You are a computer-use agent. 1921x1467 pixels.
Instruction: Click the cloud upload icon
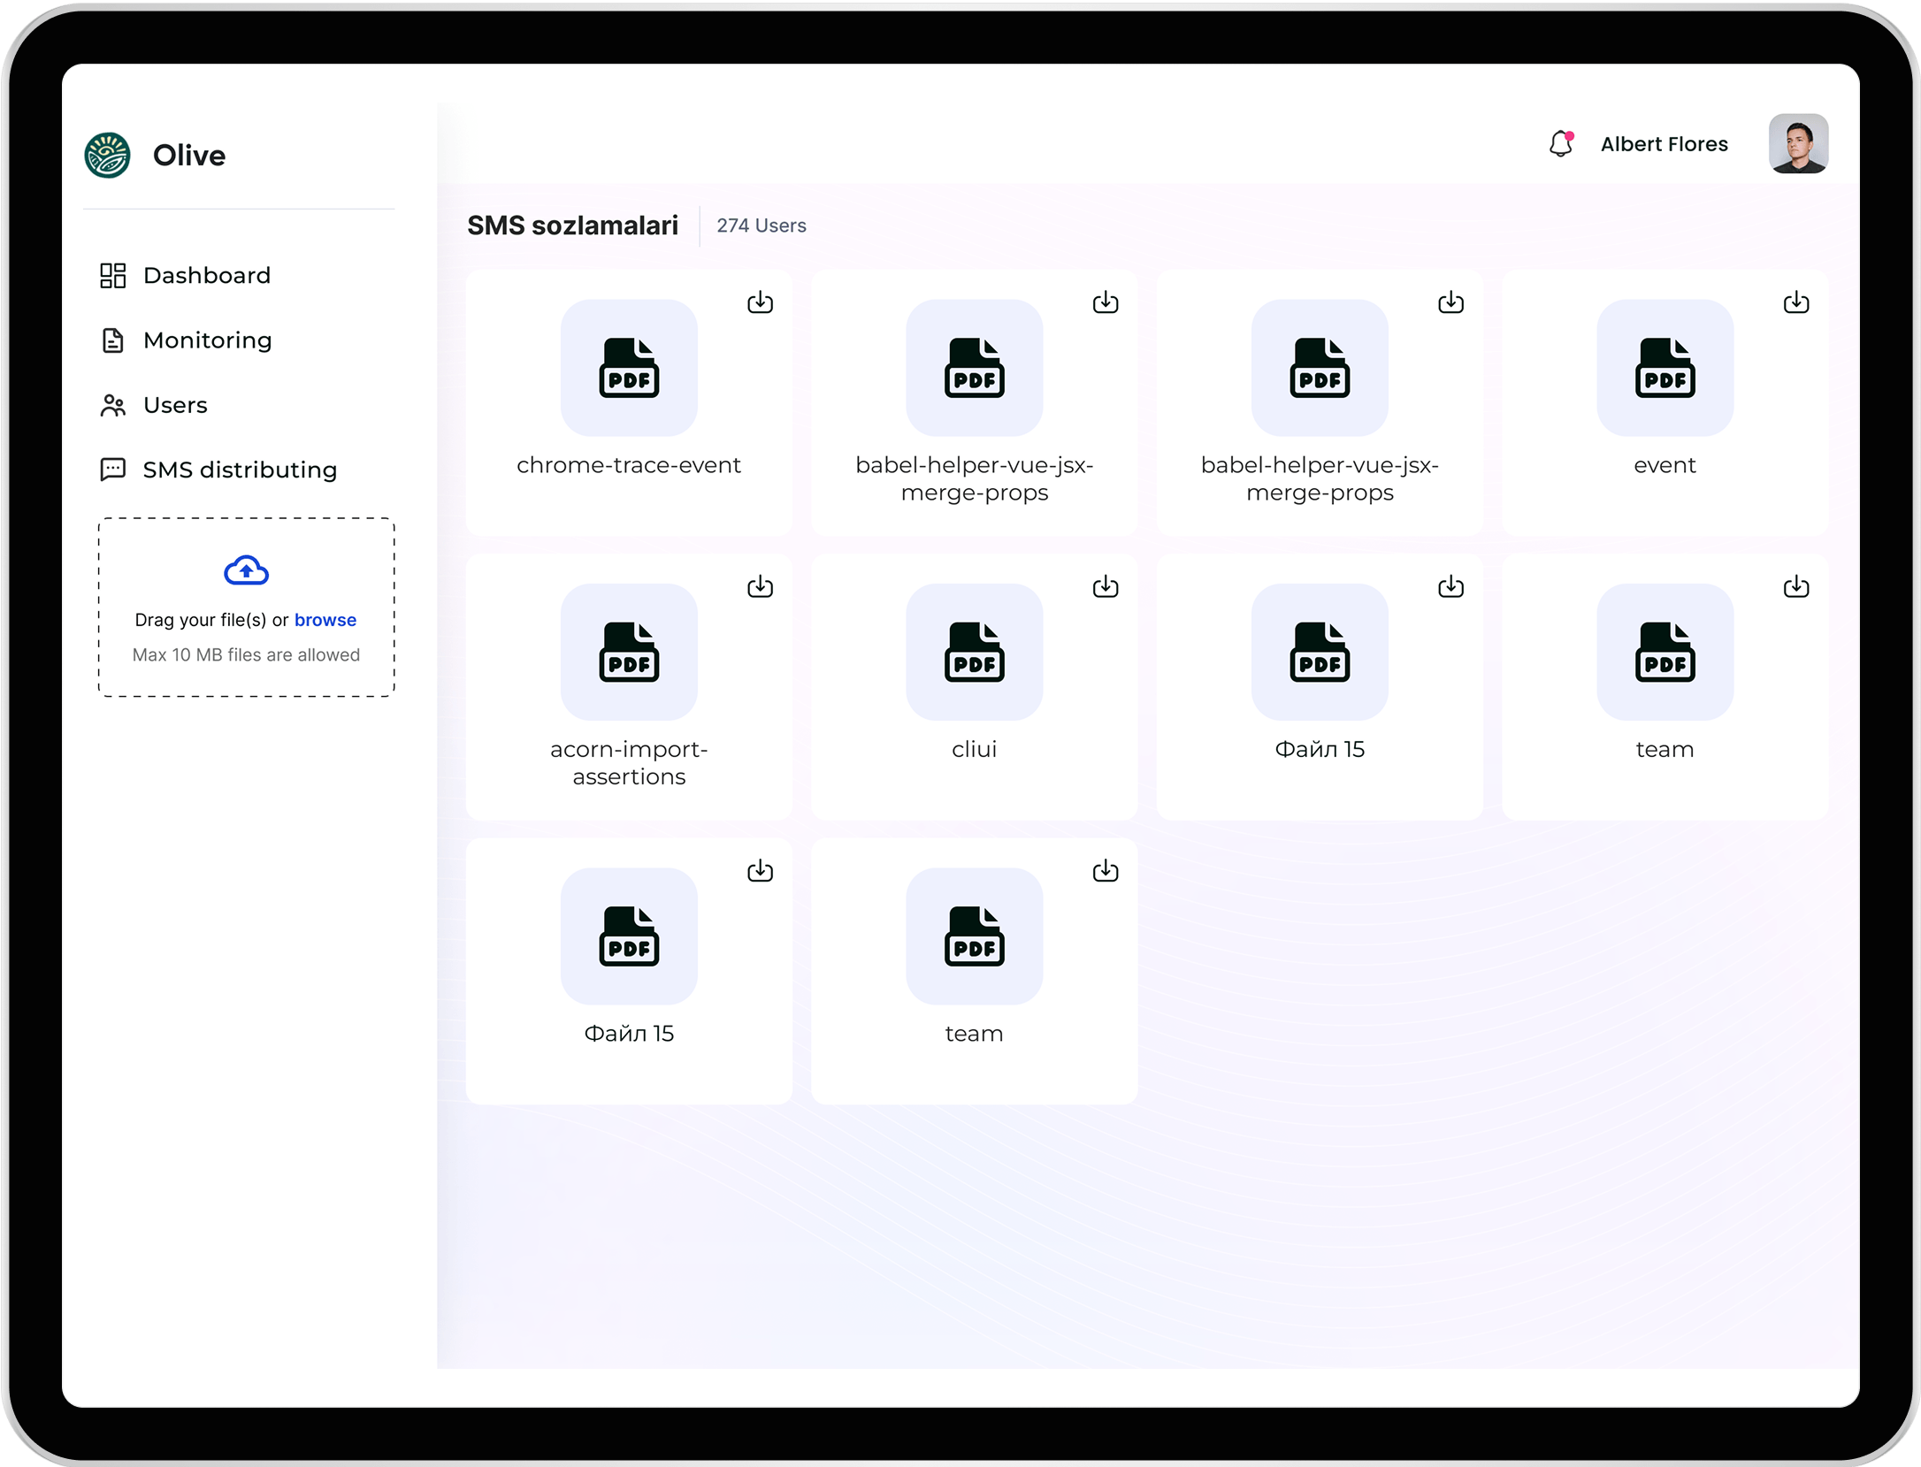246,571
